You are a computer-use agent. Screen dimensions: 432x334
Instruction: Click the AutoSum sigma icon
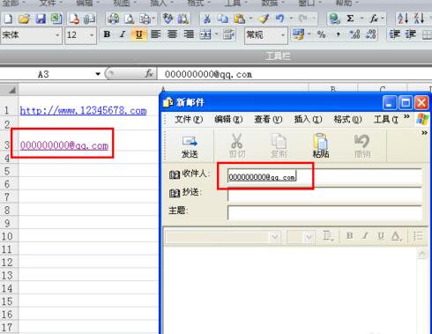point(350,19)
